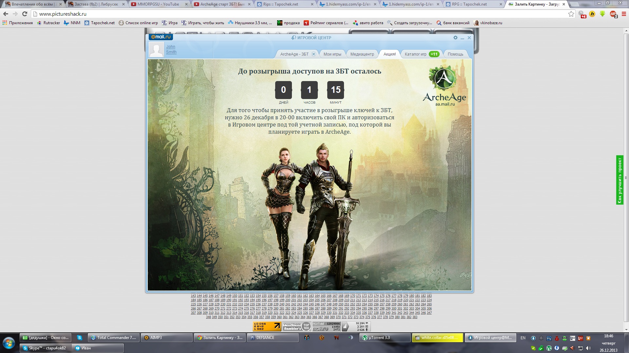Viewport: 629px width, 353px height.
Task: Open the speaker volume tray icon
Action: tap(588, 348)
